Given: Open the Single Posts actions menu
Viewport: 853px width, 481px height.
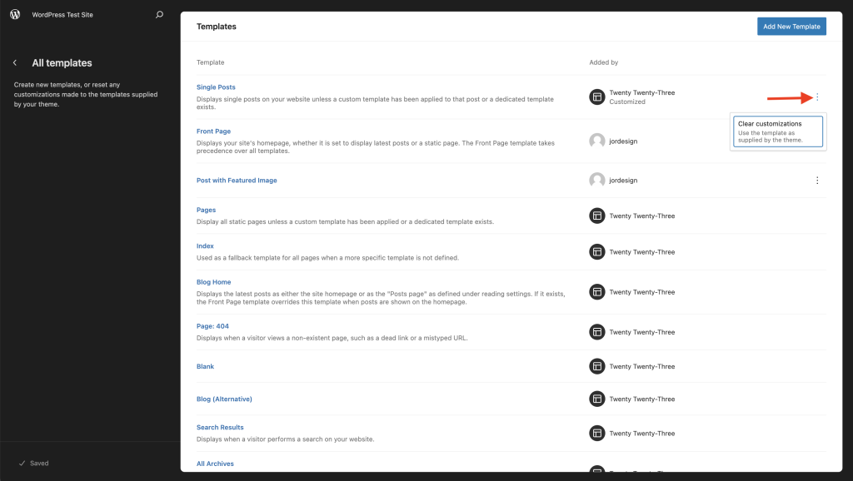Looking at the screenshot, I should [x=817, y=97].
